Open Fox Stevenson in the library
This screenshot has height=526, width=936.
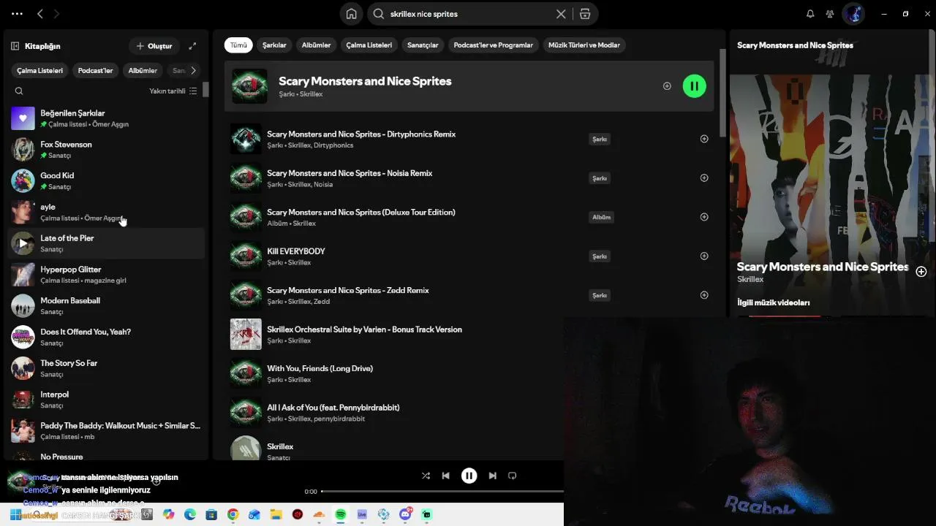pos(107,150)
